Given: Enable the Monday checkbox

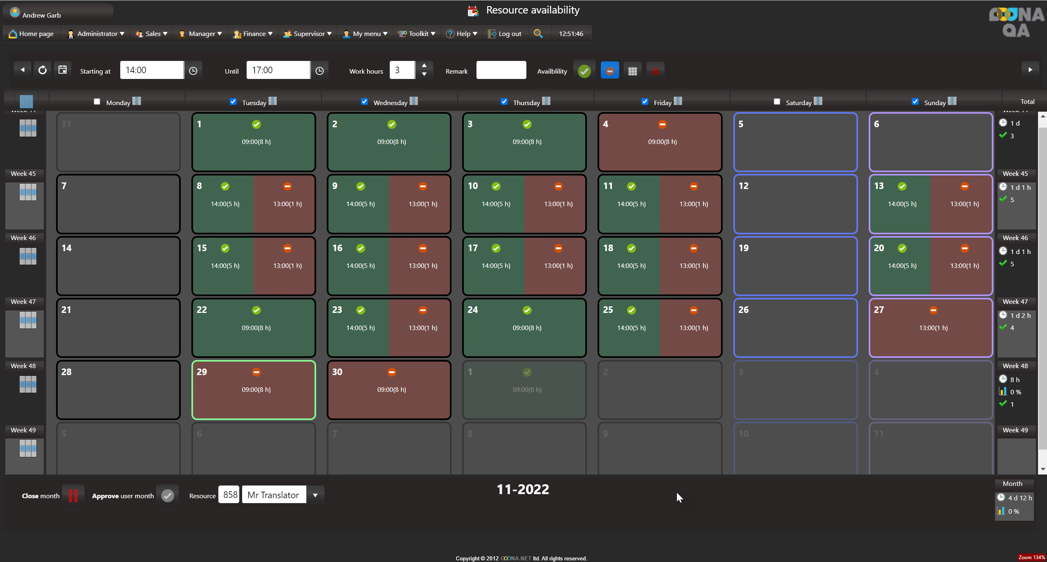Looking at the screenshot, I should [97, 101].
